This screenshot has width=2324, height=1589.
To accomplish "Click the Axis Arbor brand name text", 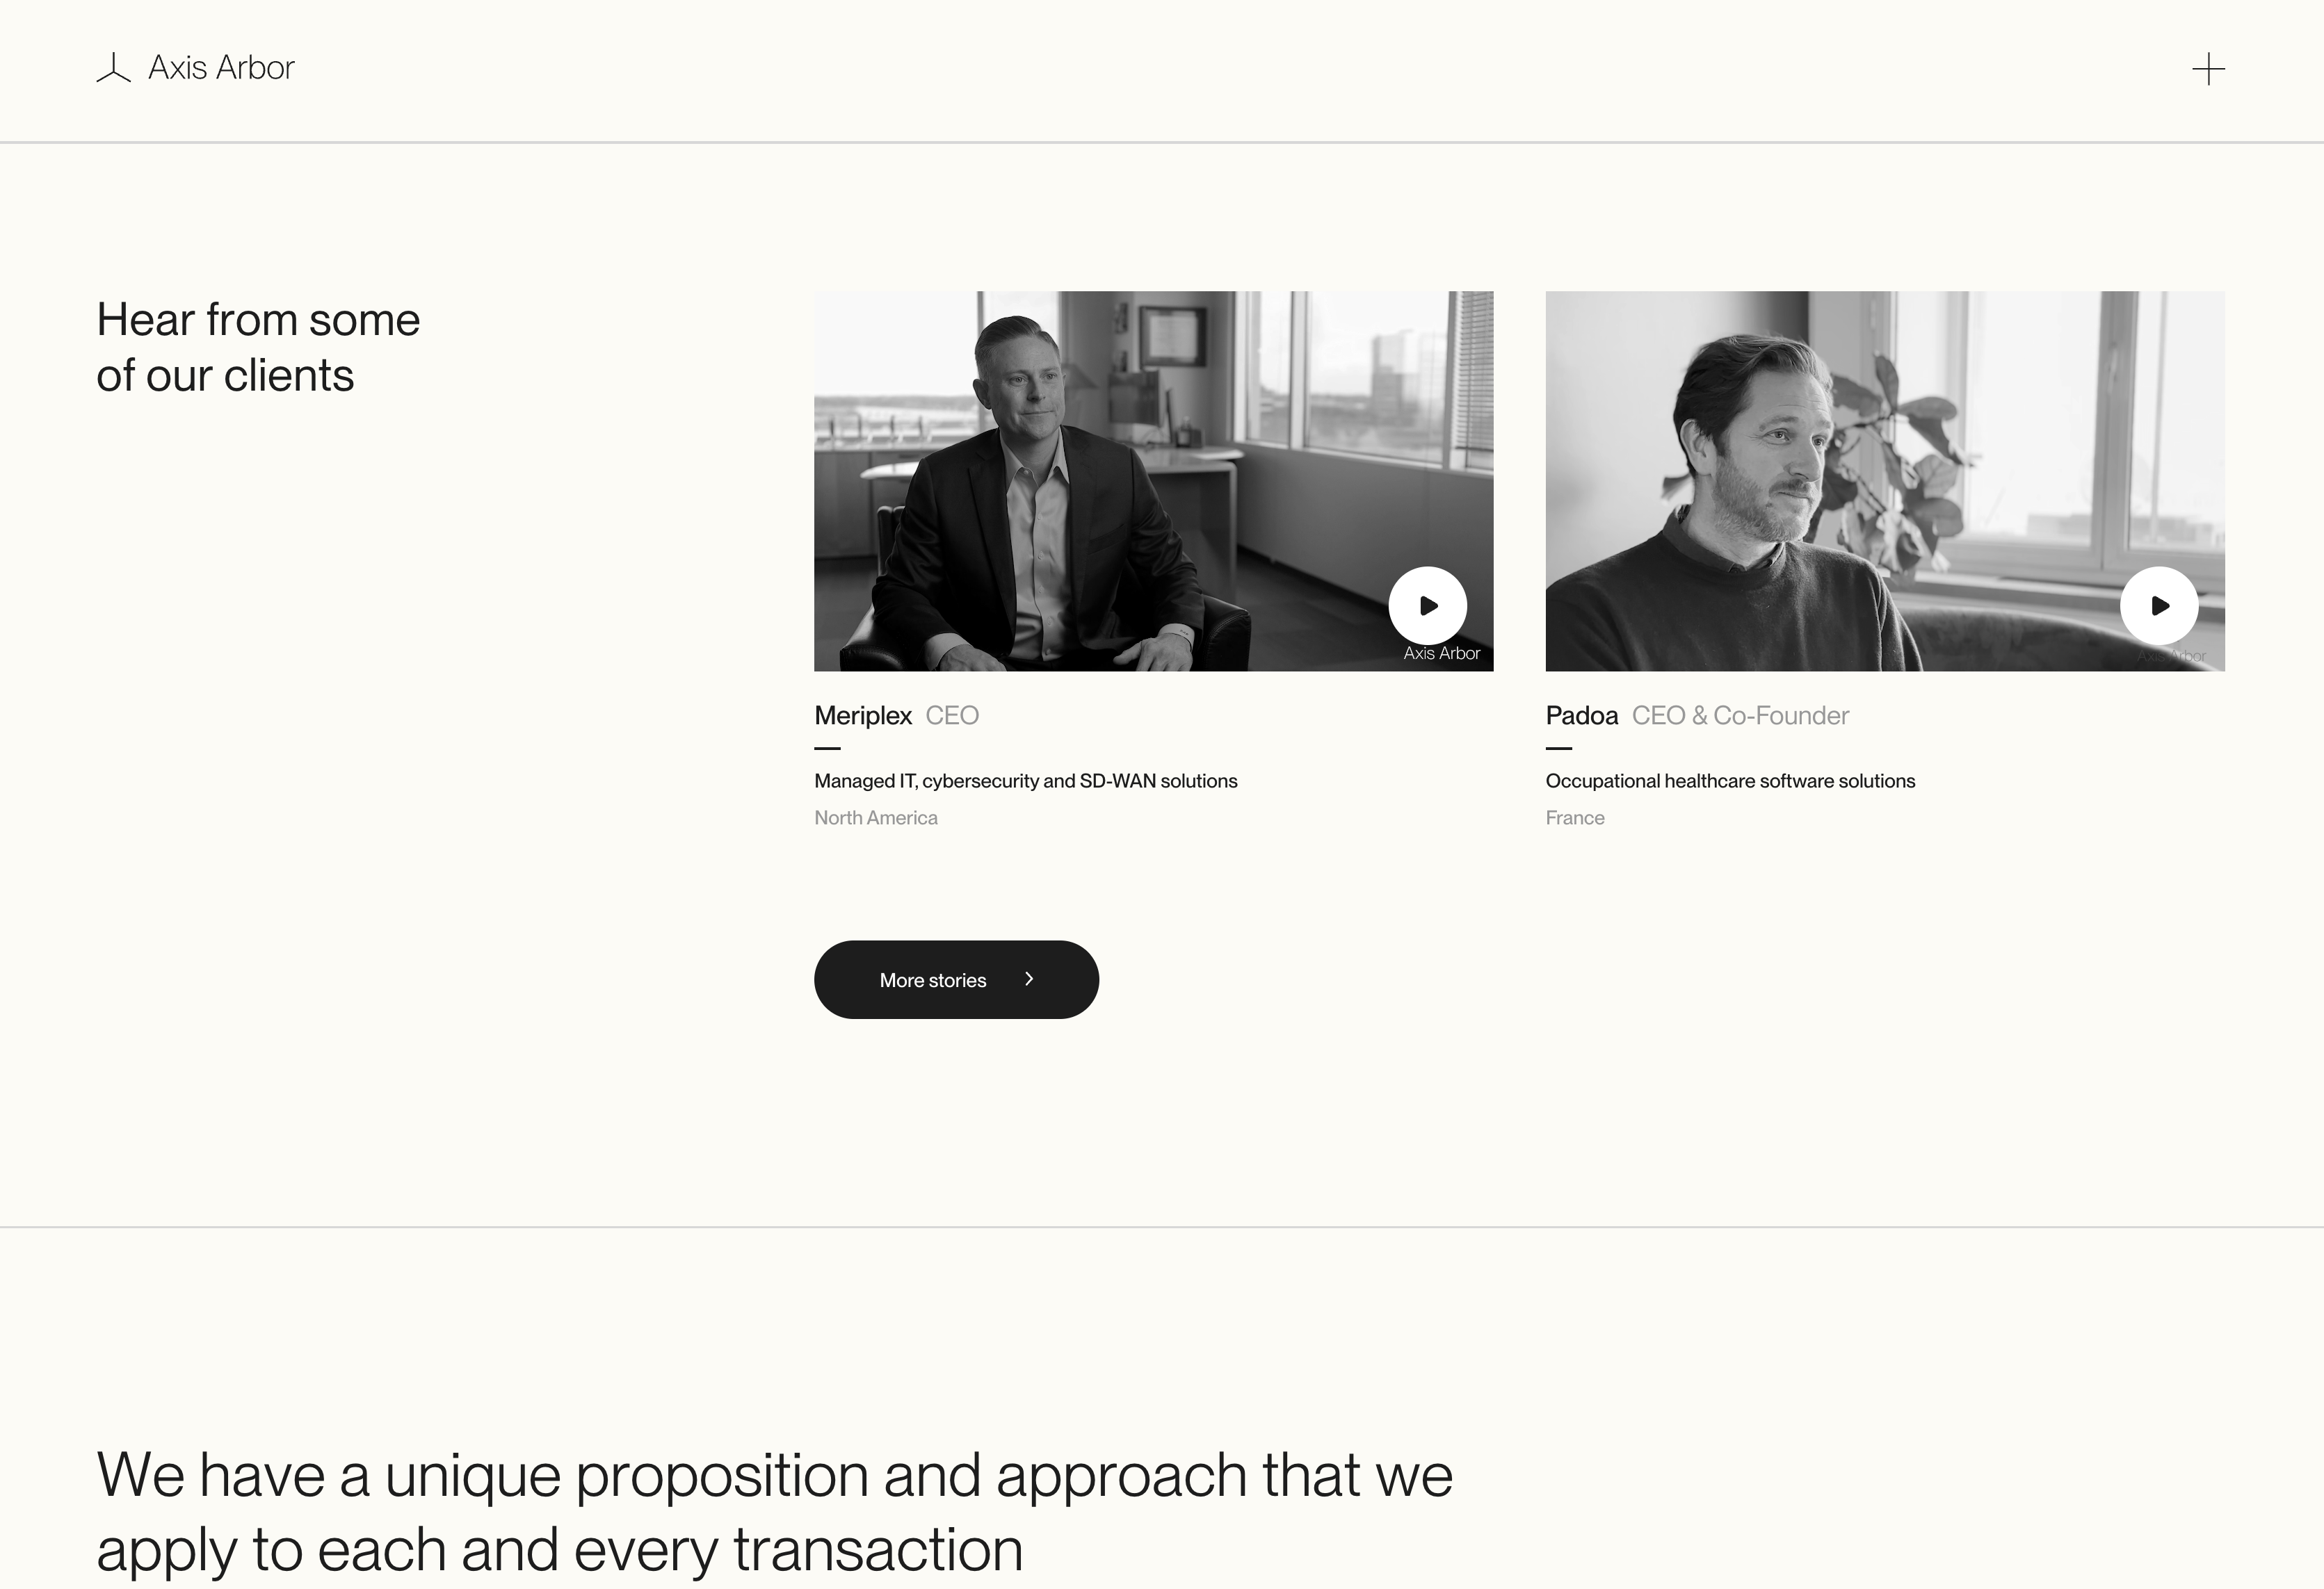I will (221, 68).
